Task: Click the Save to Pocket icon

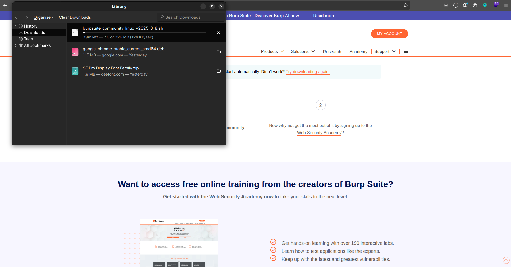Action: click(x=446, y=5)
